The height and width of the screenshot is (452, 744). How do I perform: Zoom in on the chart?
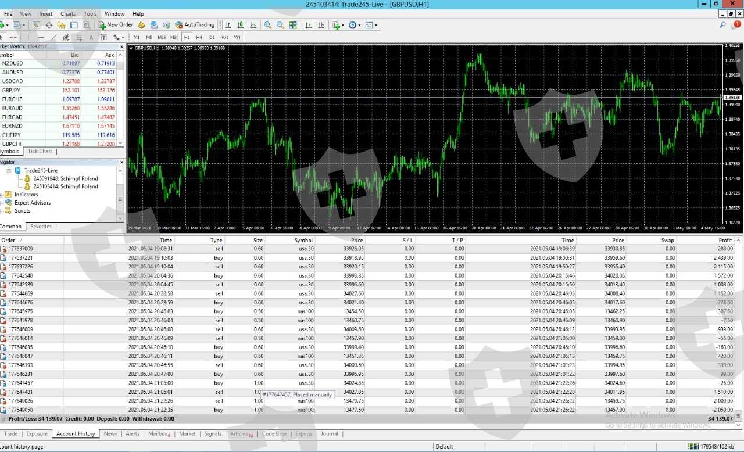(x=267, y=25)
